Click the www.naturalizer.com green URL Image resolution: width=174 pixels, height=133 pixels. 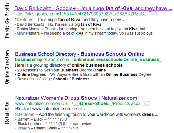[x=78, y=103]
